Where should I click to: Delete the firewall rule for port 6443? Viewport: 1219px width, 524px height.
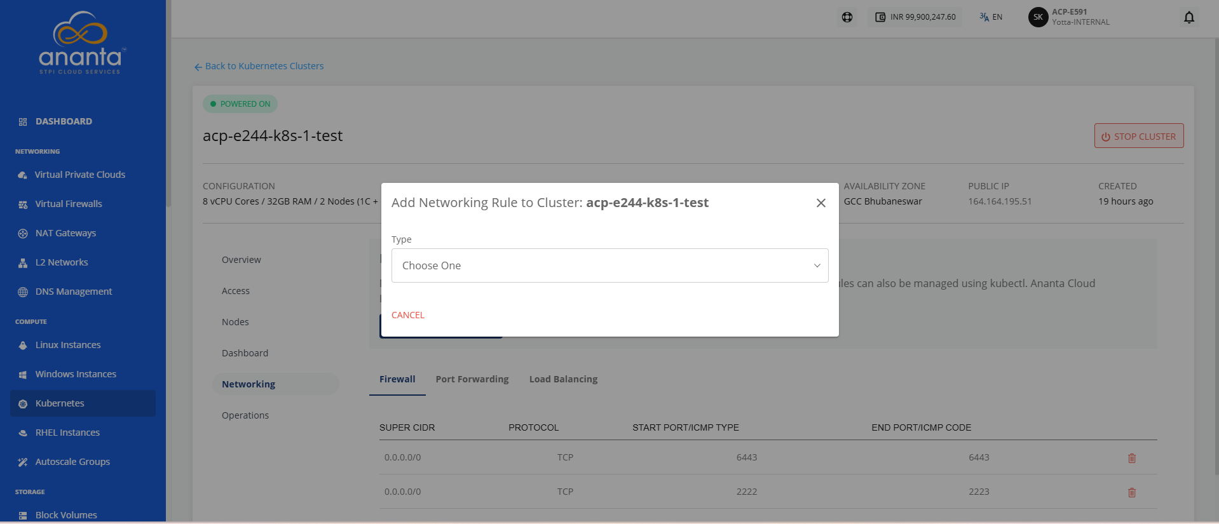(1132, 458)
